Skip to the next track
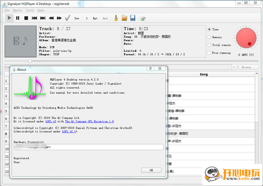This screenshot has width=263, height=186. tap(43, 18)
